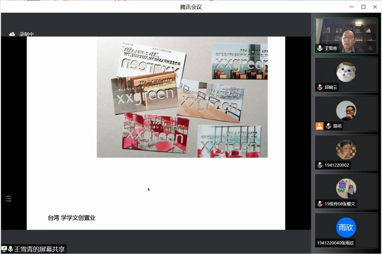Viewport: 382px width, 254px height.
Task: Click 王雪青's green microphone icon in video tile
Action: [320, 48]
